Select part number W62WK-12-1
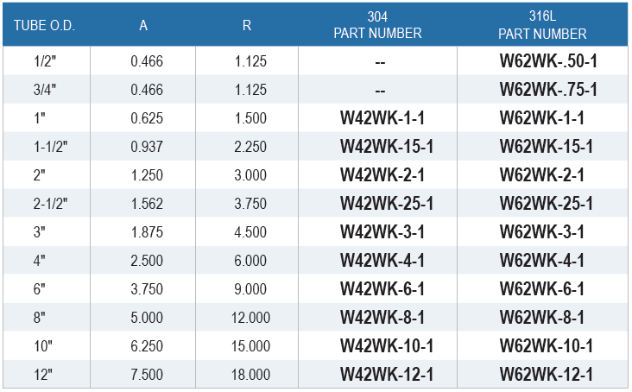 tap(547, 374)
